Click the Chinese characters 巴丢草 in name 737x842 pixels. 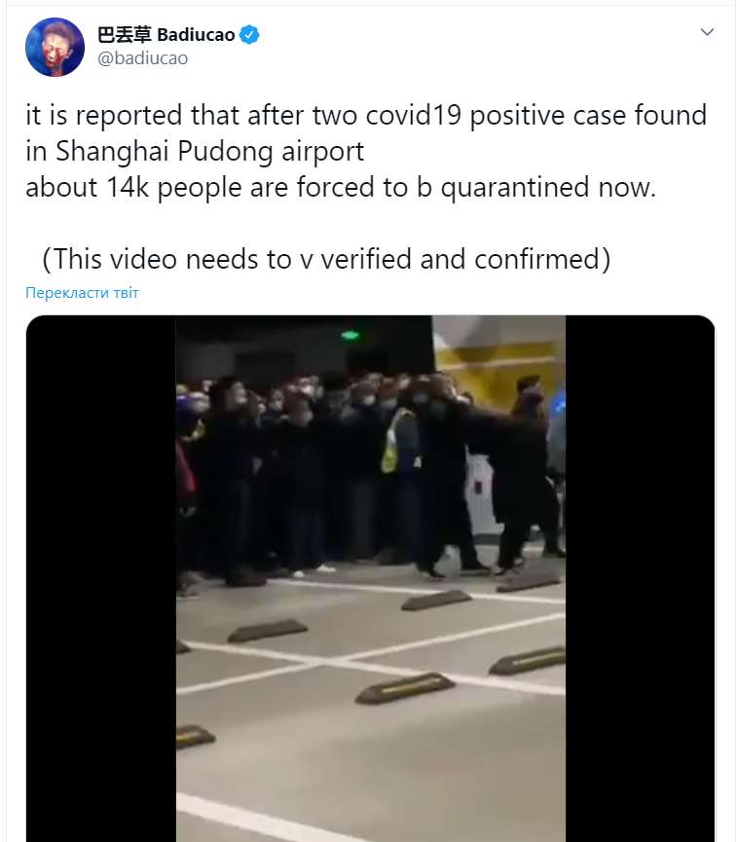124,35
